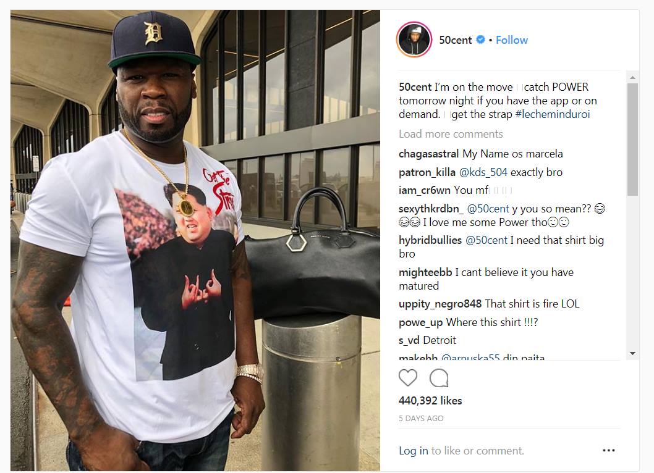
Task: Click the 50cent profile avatar
Action: [414, 40]
